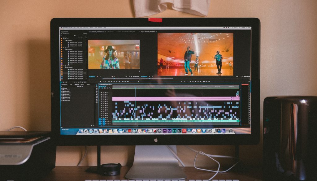Open the Source monitor clip dropdown menu
This screenshot has width=317, height=181.
click(106, 31)
